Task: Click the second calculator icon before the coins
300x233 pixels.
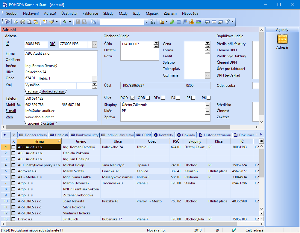Action: point(185,22)
